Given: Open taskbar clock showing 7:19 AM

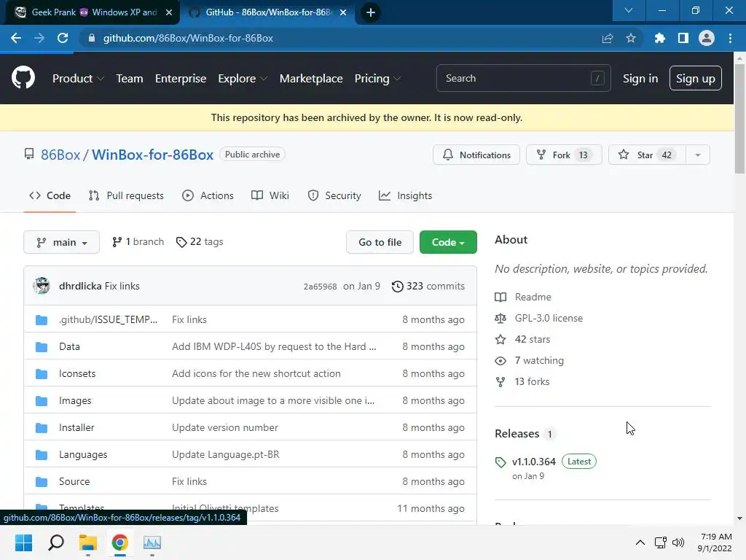Looking at the screenshot, I should click(x=715, y=542).
